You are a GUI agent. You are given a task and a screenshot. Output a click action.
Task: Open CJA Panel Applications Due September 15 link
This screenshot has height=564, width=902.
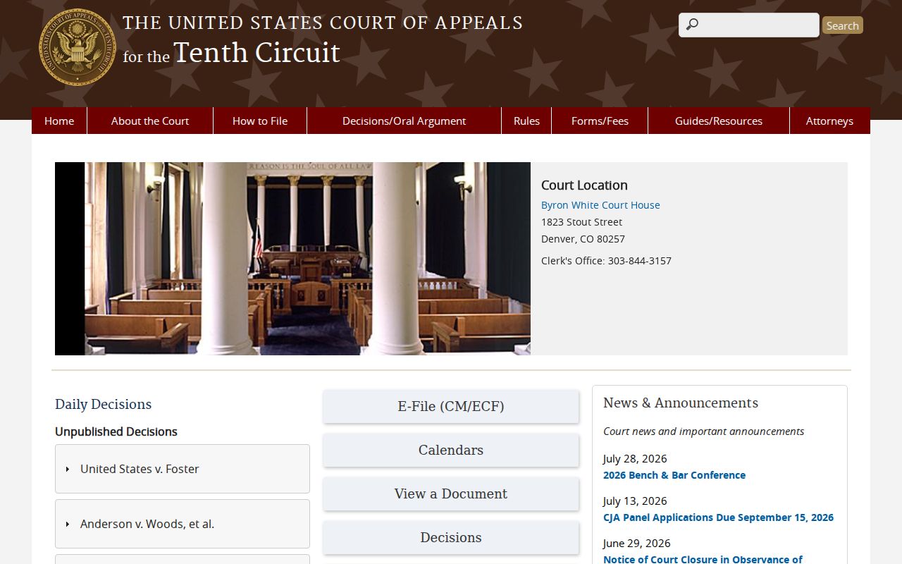coord(718,517)
